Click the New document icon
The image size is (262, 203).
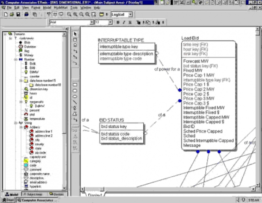coord(5,14)
